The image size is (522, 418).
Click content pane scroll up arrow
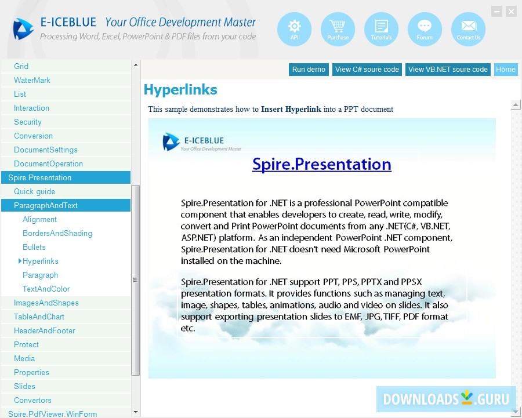click(x=516, y=105)
